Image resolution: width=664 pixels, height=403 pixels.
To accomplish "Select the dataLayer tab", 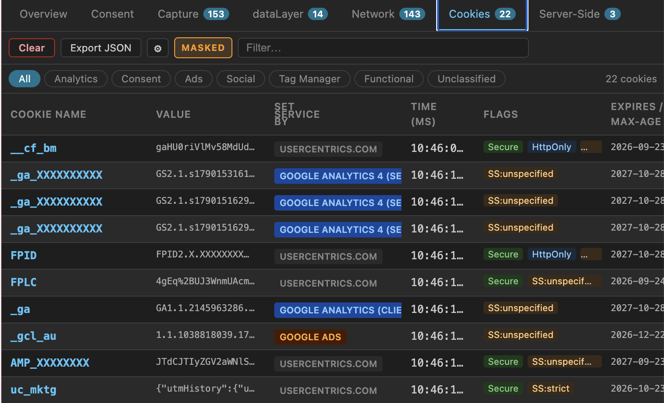I will point(290,14).
